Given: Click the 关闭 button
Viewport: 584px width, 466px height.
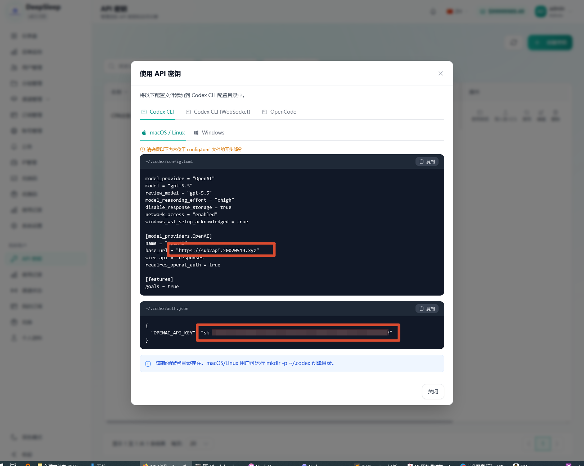Looking at the screenshot, I should [433, 392].
